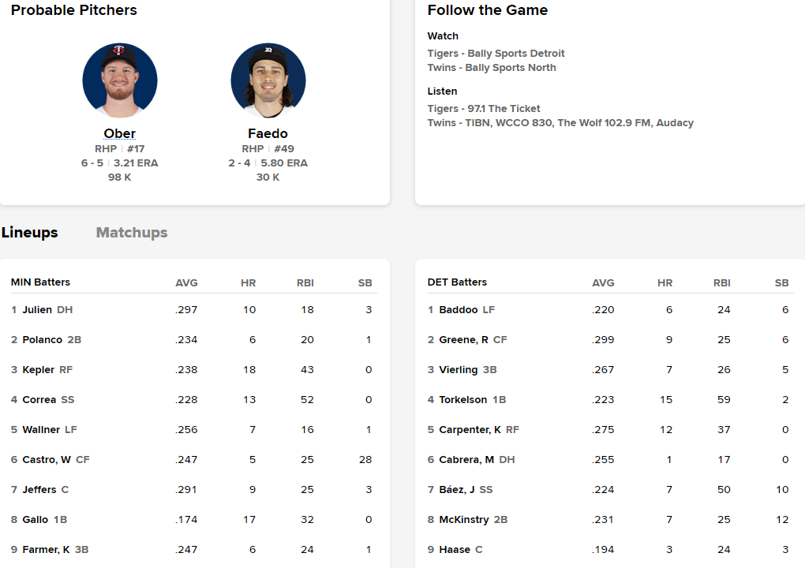Click Ober's pitcher headshot photo

[120, 80]
